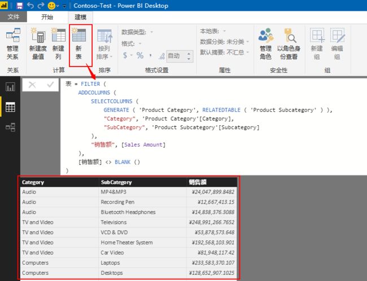Cancel formula with the X button
The width and height of the screenshot is (367, 281).
pyautogui.click(x=32, y=85)
